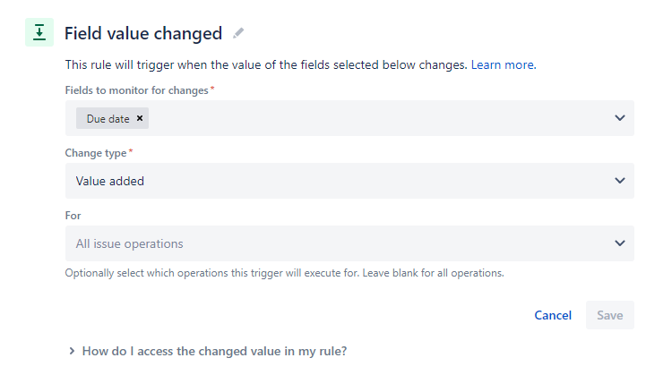Click the chevron arrow in the Fields to monitor box
646x375 pixels.
620,118
